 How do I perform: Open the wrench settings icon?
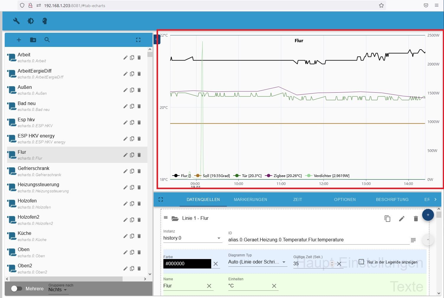pyautogui.click(x=17, y=21)
